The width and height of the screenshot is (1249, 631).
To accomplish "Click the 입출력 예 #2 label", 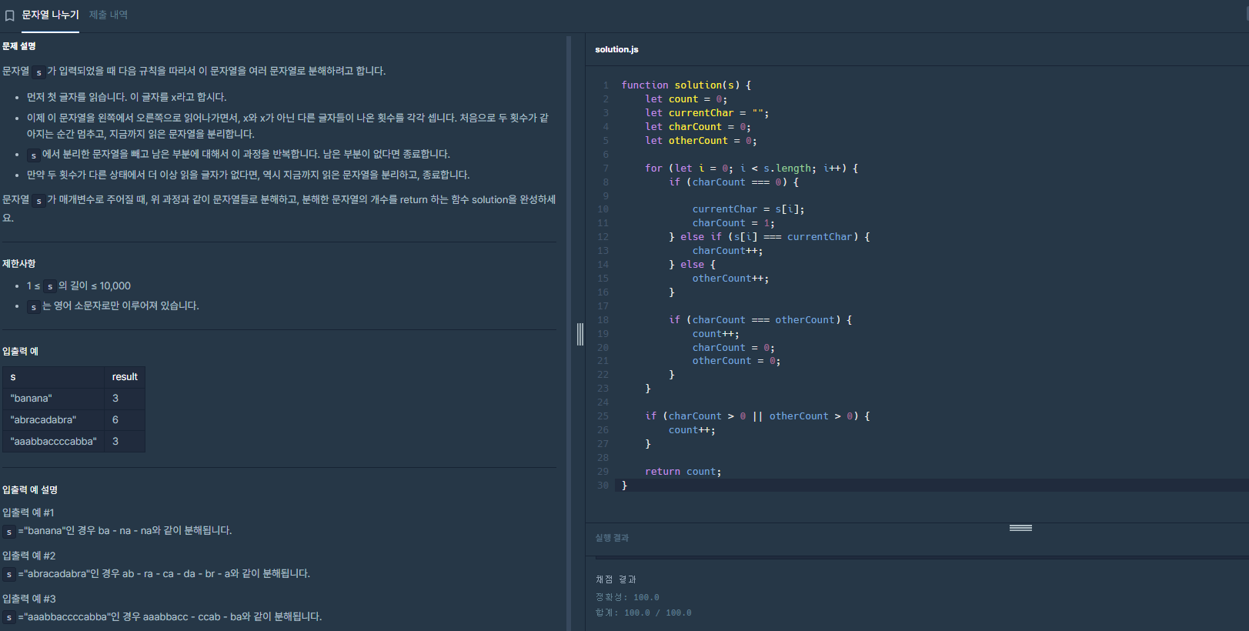I will [28, 556].
